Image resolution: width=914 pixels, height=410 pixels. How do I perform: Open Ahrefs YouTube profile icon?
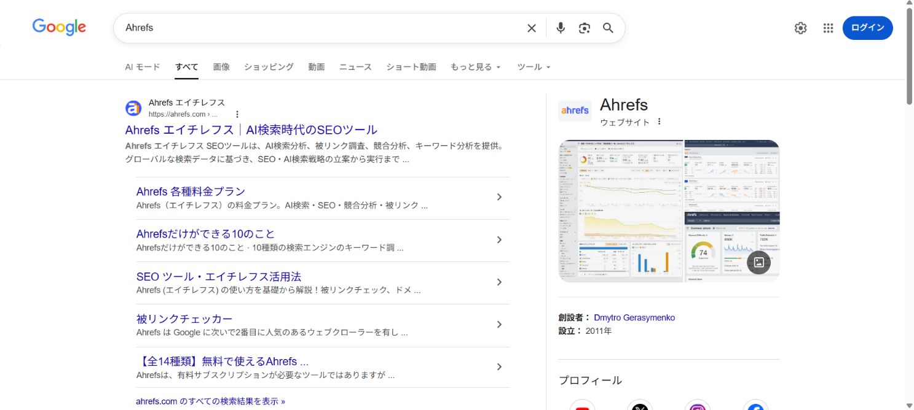coord(582,406)
